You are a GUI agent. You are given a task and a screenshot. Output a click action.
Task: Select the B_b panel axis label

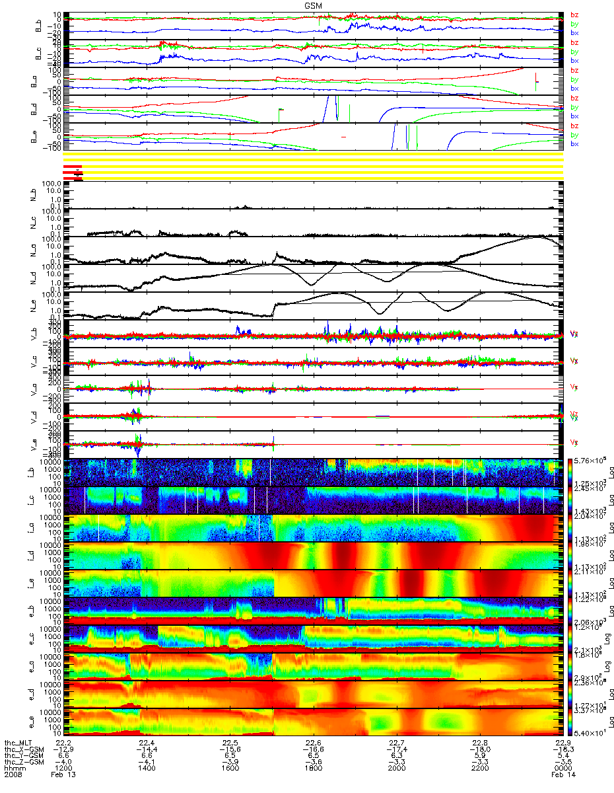coord(39,26)
